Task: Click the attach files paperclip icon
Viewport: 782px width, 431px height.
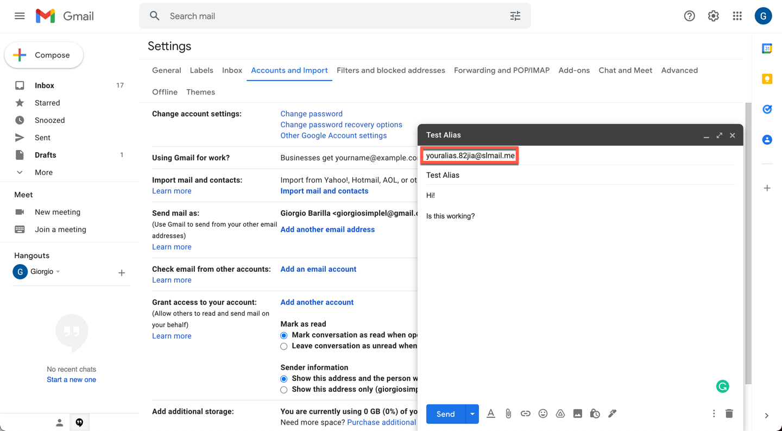Action: coord(508,414)
